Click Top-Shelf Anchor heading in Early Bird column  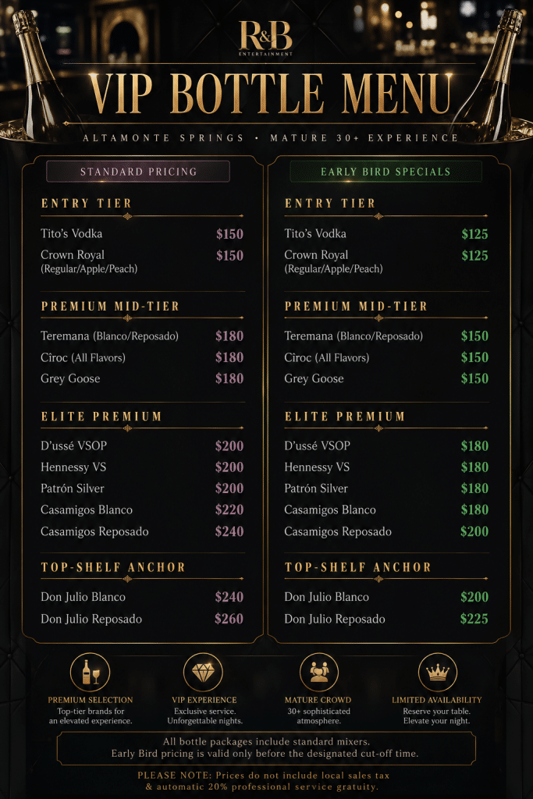pos(357,567)
